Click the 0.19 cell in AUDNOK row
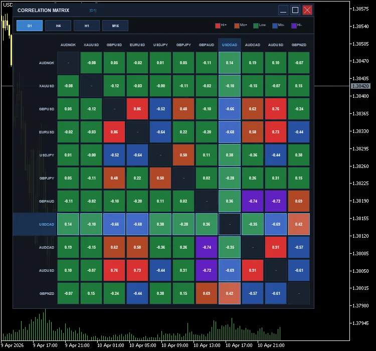The width and height of the screenshot is (376, 351). click(x=253, y=63)
